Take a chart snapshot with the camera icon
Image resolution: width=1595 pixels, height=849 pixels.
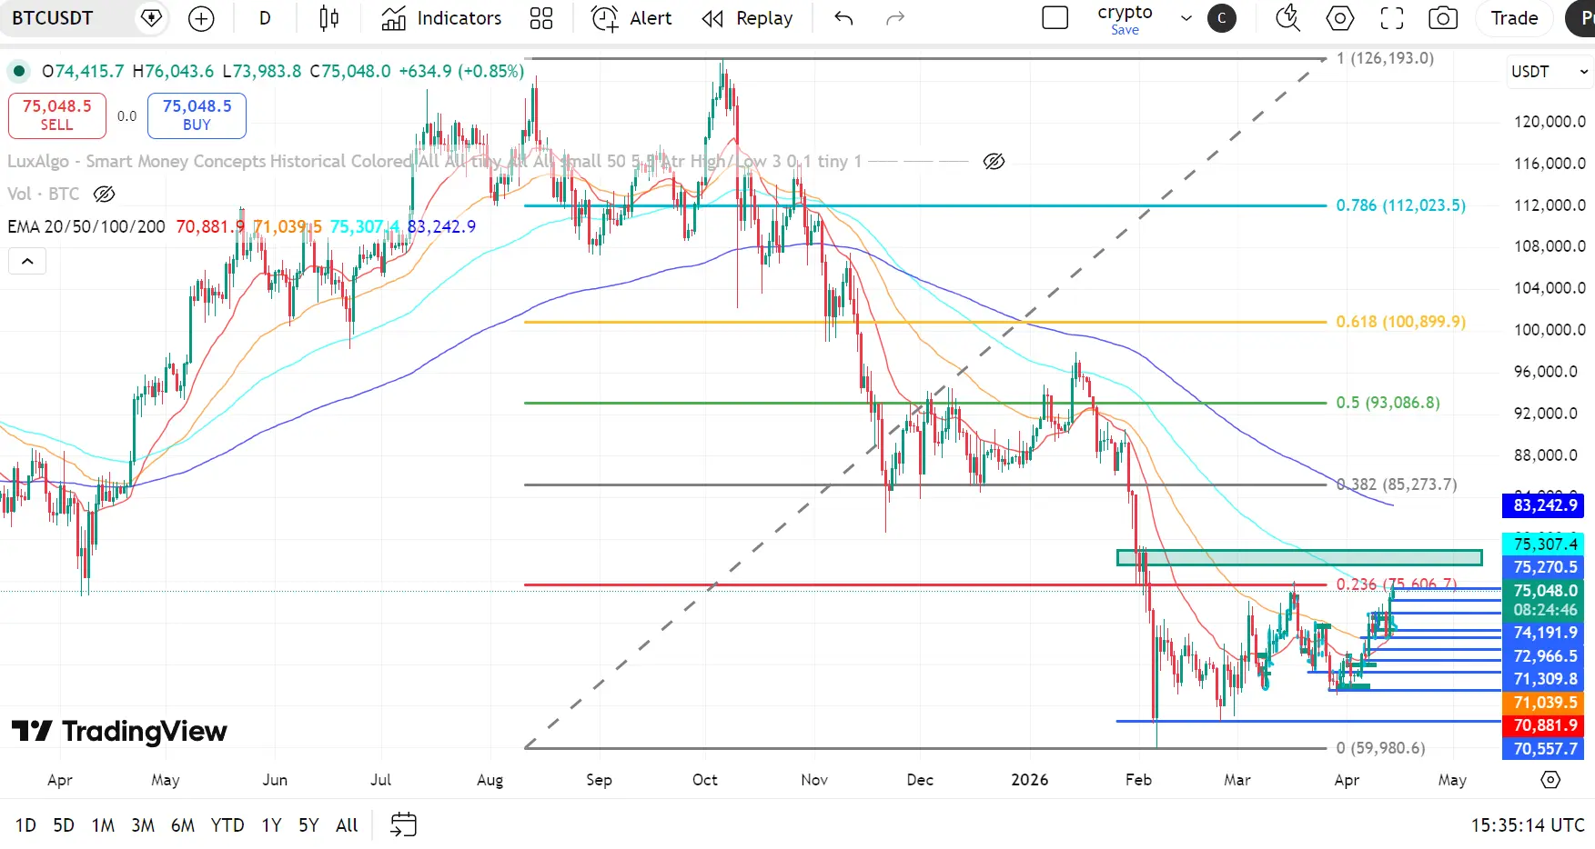(1443, 18)
